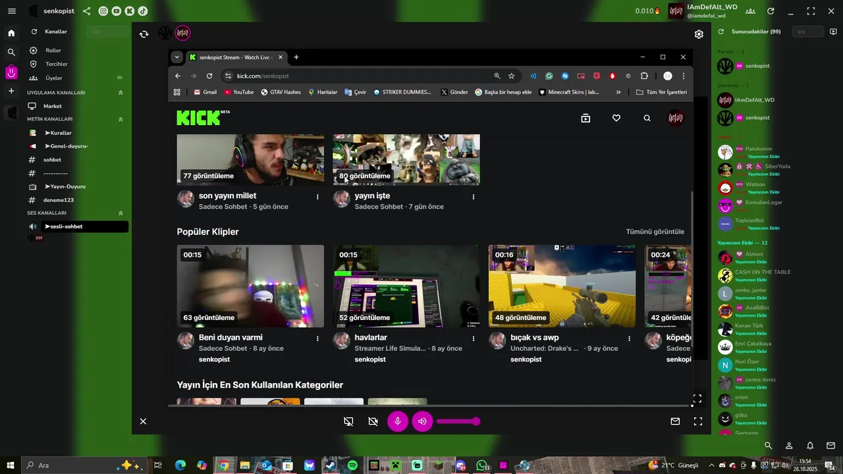Open messages envelope under the stream
The image size is (843, 474).
(x=675, y=421)
